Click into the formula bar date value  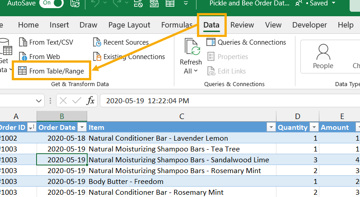tap(147, 101)
